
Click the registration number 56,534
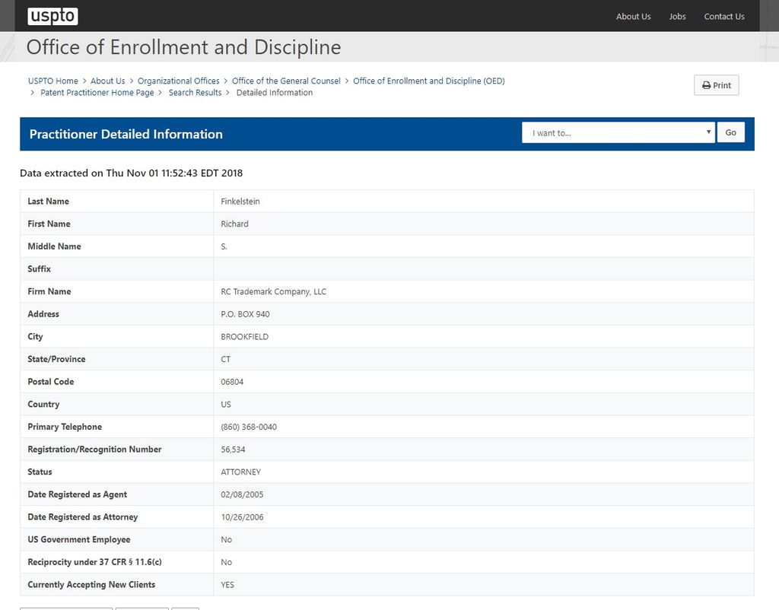(x=233, y=450)
